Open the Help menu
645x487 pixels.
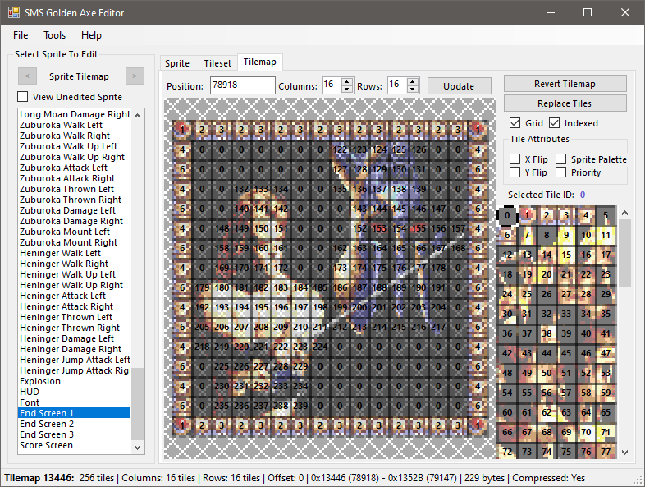91,35
